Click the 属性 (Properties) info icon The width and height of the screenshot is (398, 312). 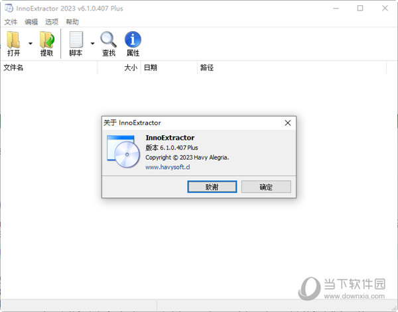(133, 39)
